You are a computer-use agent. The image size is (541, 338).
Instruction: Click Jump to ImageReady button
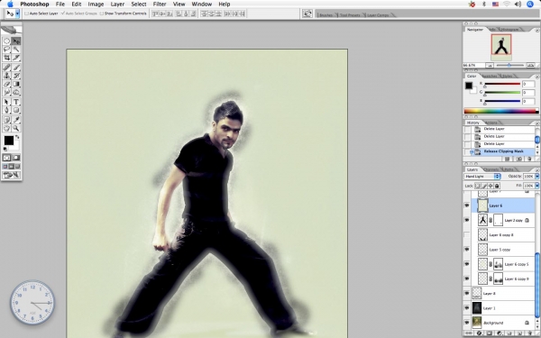click(x=12, y=176)
